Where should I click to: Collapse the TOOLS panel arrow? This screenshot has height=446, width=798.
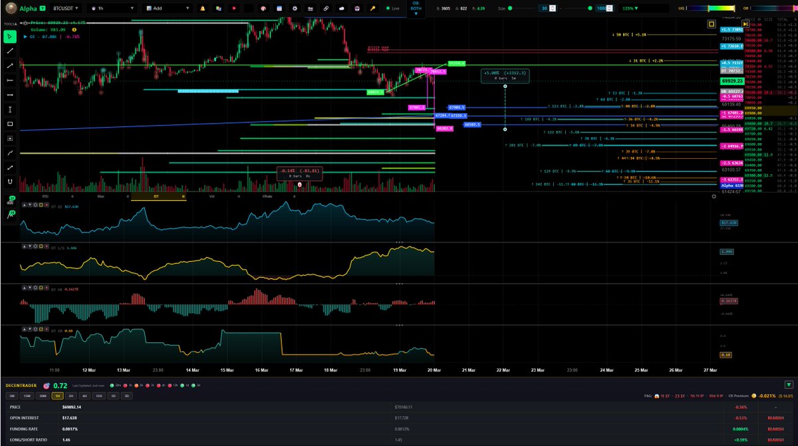pyautogui.click(x=15, y=24)
